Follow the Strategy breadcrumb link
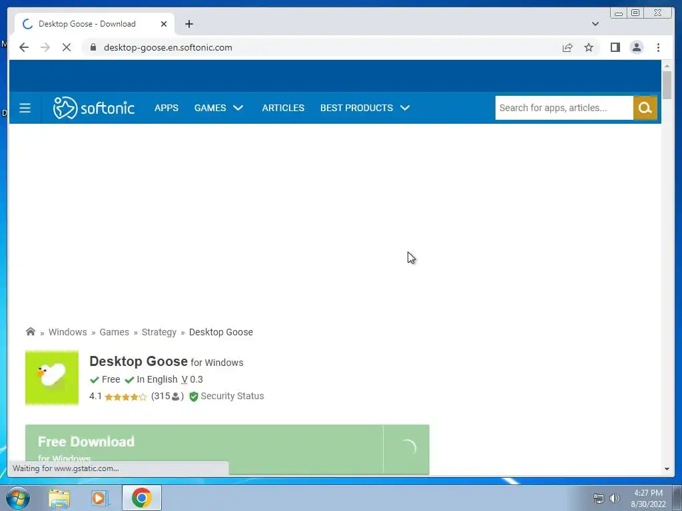Viewport: 682px width, 511px height. click(159, 332)
